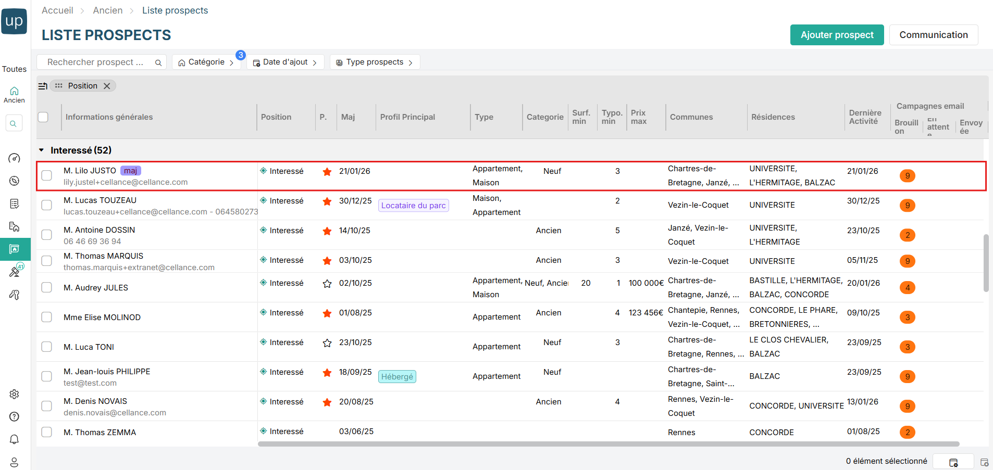Expand the Date d'ajout filter

[285, 62]
